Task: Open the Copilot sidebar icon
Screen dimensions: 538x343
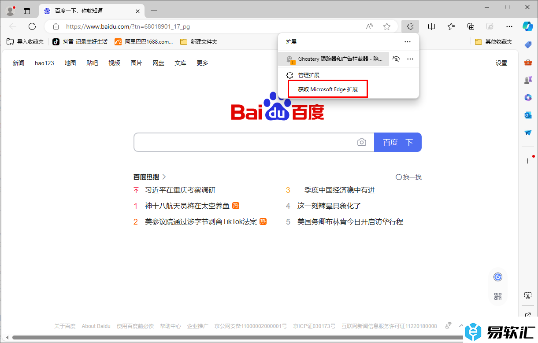Action: [x=528, y=26]
